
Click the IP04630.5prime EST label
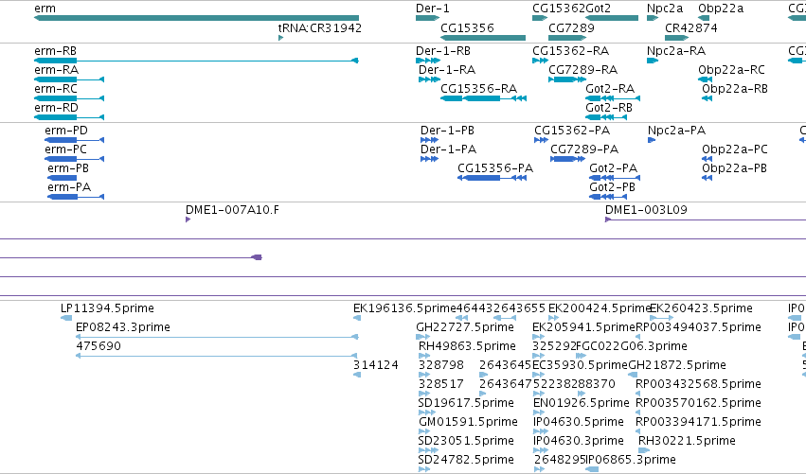pyautogui.click(x=579, y=422)
